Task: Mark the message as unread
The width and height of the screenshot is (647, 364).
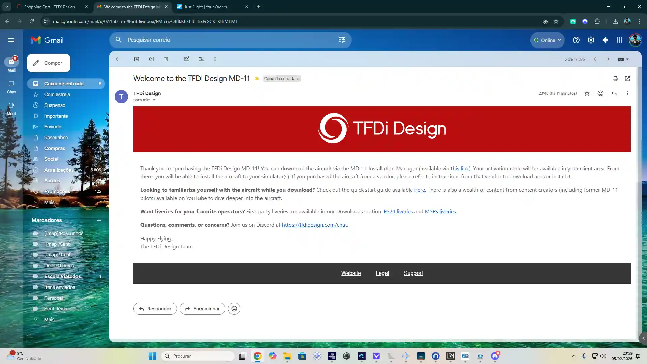Action: (x=187, y=59)
